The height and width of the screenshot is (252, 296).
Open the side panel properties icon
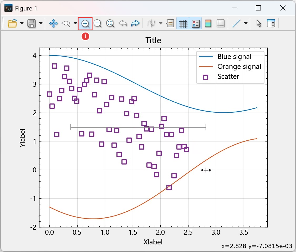coord(271,24)
